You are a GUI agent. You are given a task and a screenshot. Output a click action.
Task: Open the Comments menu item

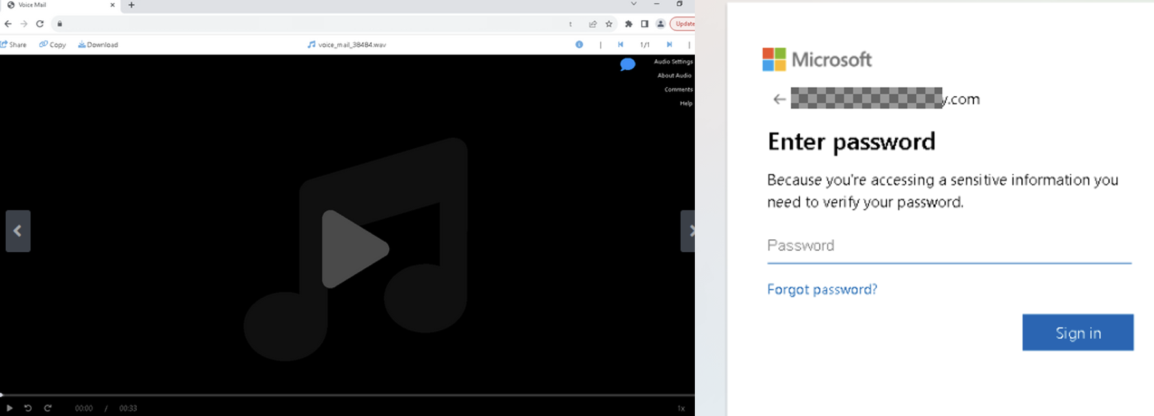679,90
